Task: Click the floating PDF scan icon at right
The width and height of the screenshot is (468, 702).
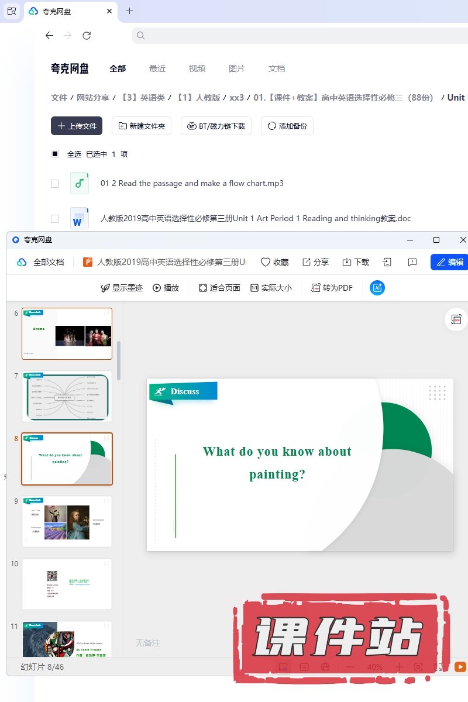Action: 456,319
